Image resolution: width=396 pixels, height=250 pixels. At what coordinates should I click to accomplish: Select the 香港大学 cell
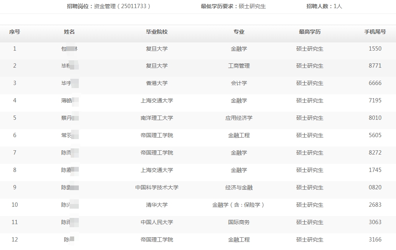point(157,83)
